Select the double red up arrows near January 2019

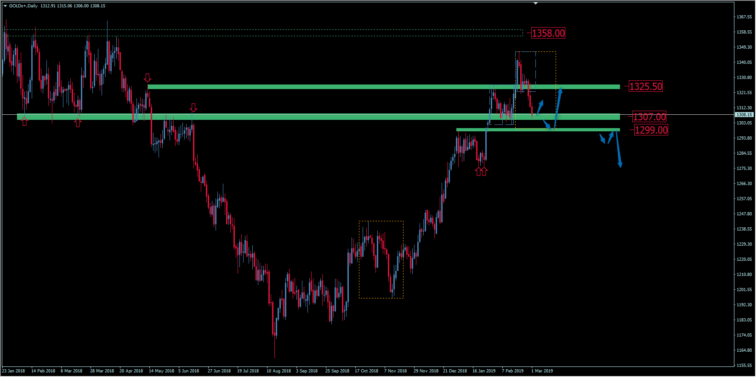[x=481, y=171]
